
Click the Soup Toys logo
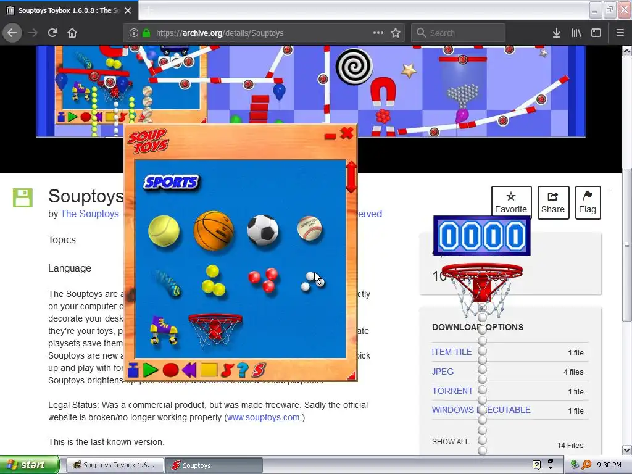pyautogui.click(x=148, y=141)
